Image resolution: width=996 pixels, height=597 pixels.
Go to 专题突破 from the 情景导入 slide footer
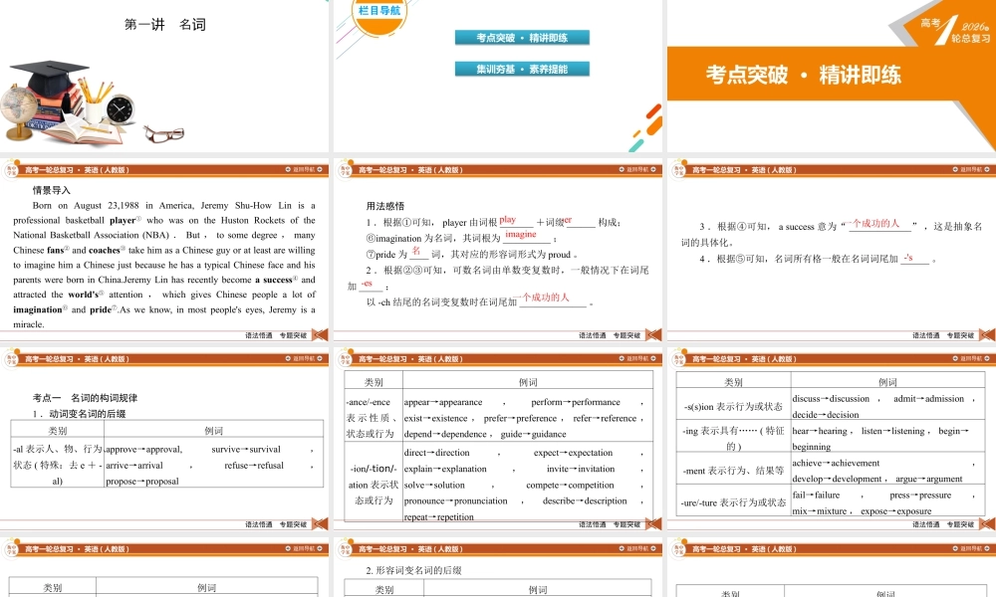click(x=294, y=335)
